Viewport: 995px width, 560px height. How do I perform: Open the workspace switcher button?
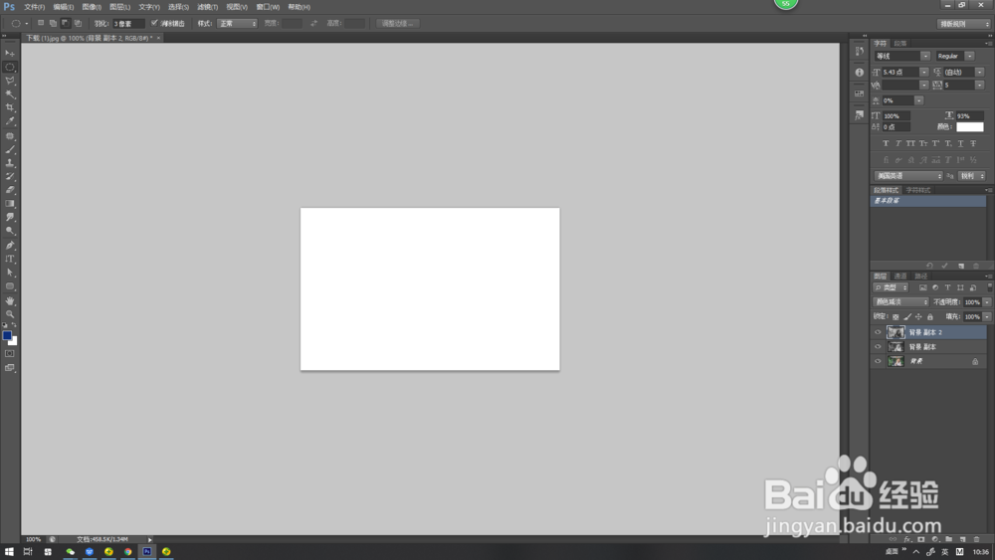pos(964,24)
